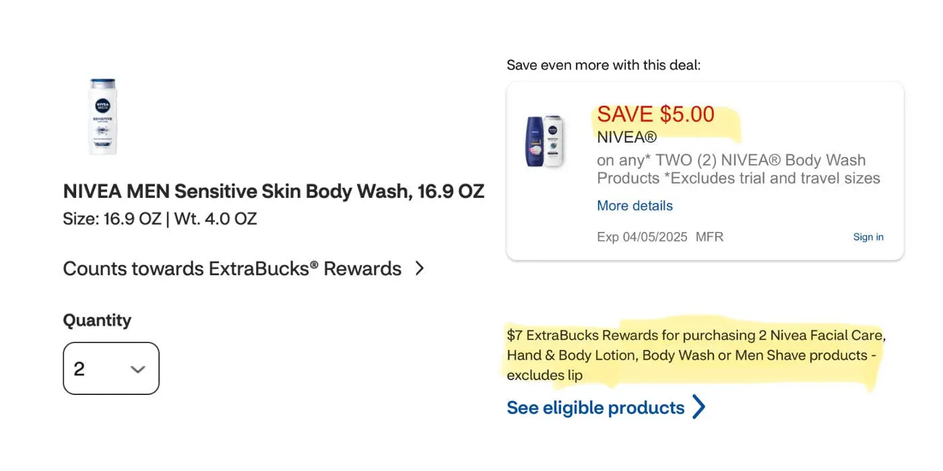Click the down arrow in the Quantity selector
This screenshot has width=943, height=471.
click(x=138, y=369)
